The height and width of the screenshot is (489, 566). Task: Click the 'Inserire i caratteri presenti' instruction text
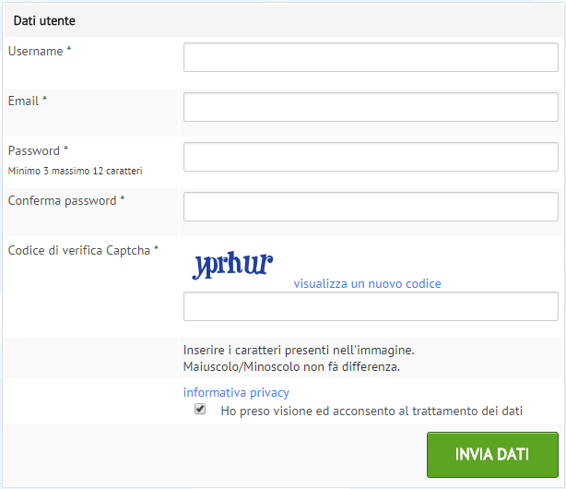299,350
